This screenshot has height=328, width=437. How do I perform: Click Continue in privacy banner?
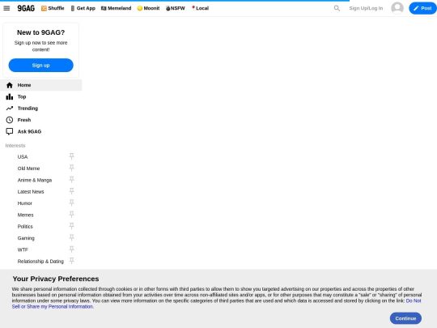[x=405, y=318]
